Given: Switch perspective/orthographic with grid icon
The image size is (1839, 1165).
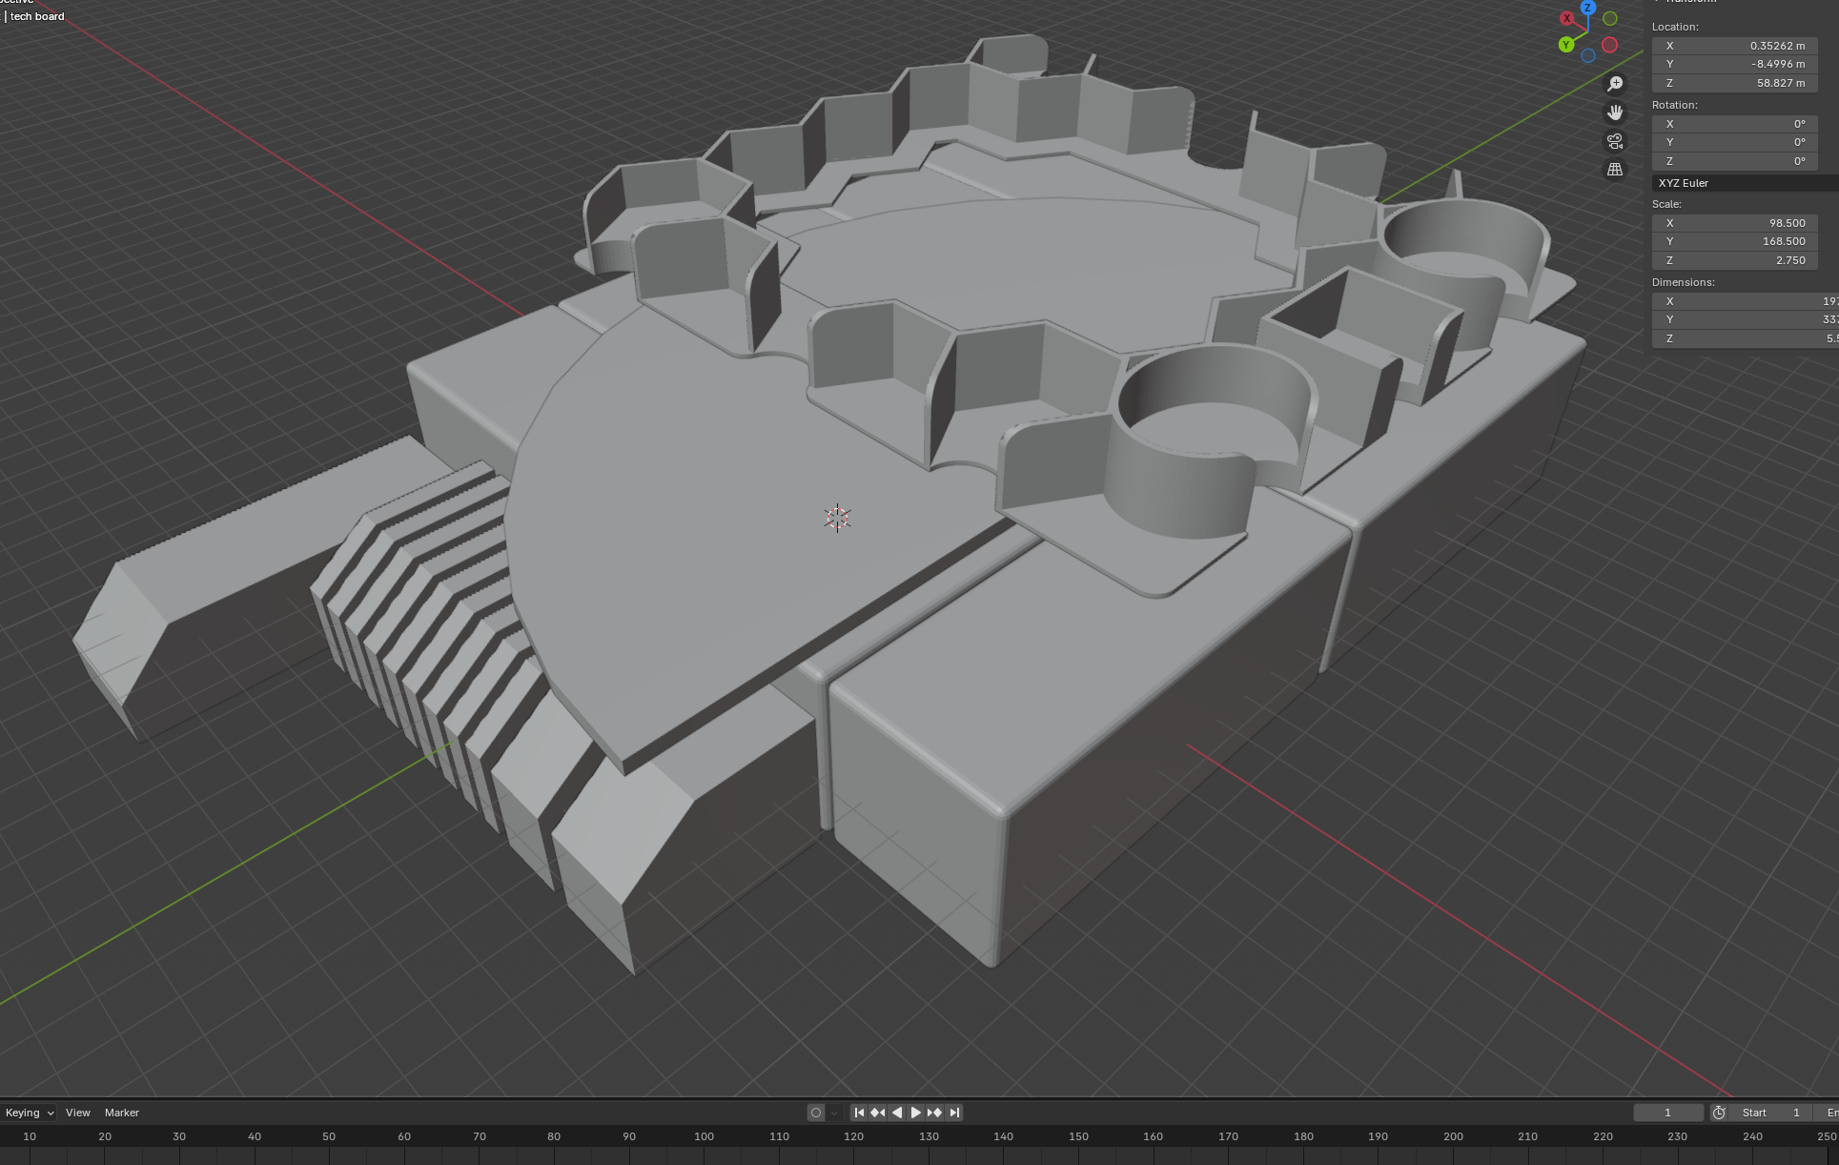Looking at the screenshot, I should coord(1615,170).
